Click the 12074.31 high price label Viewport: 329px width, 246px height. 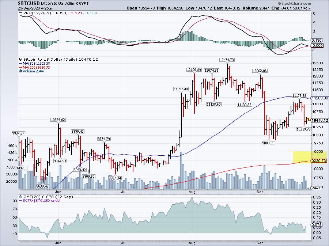[212, 71]
